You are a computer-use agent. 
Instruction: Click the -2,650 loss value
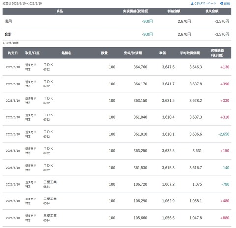[x=224, y=134]
